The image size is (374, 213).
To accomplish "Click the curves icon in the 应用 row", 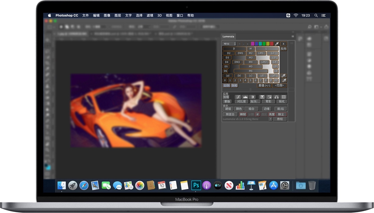I will (x=238, y=97).
